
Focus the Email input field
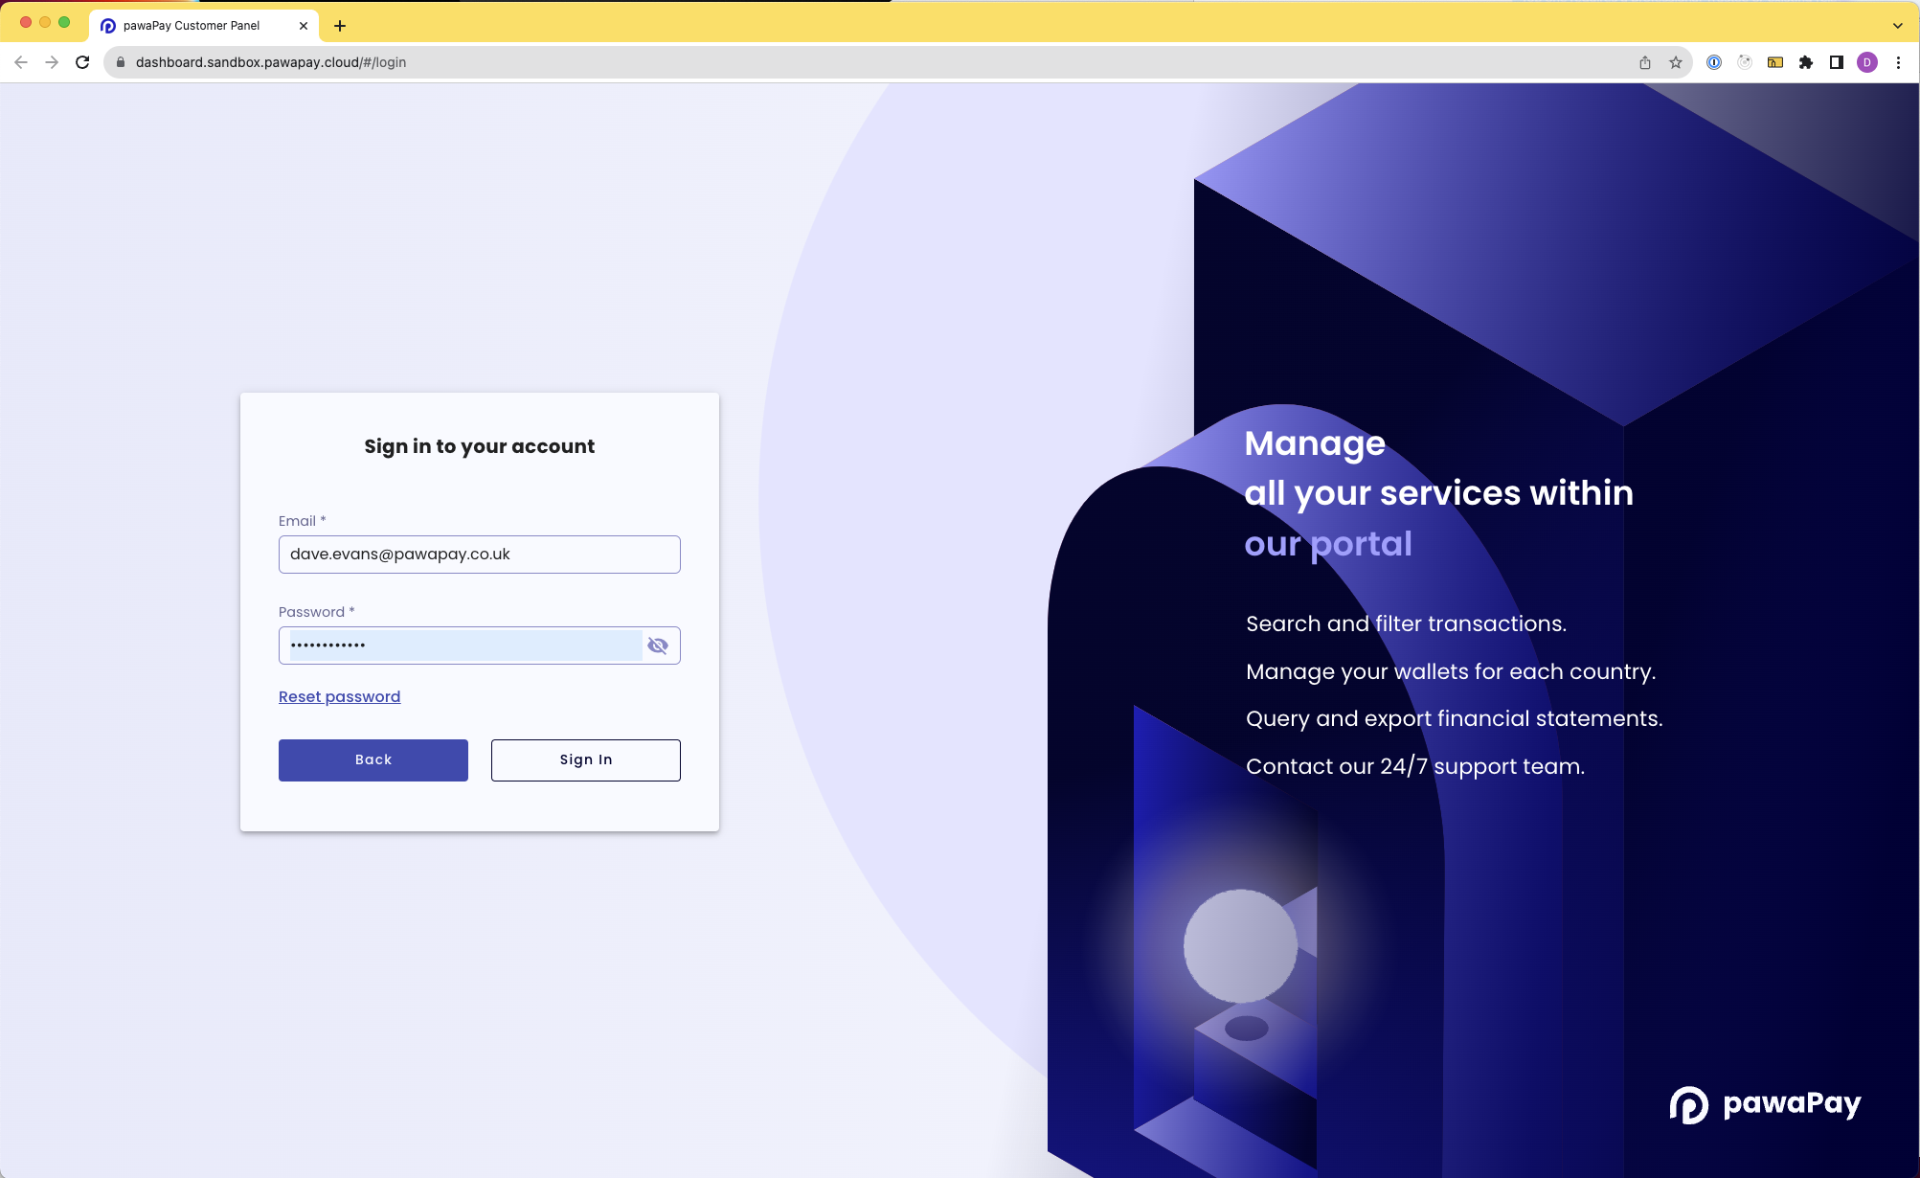pyautogui.click(x=479, y=555)
